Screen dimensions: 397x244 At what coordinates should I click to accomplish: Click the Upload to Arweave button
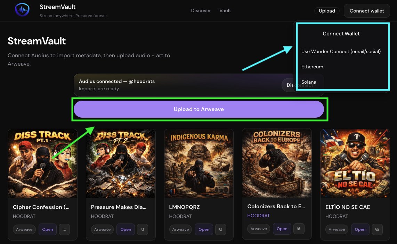point(199,109)
